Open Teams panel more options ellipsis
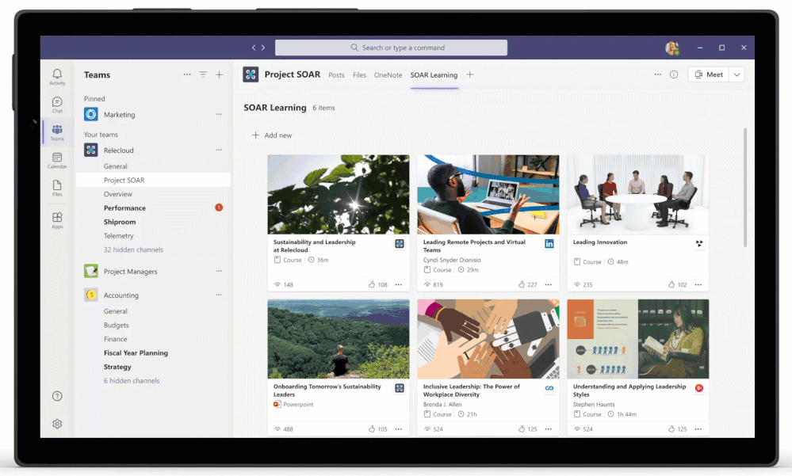The height and width of the screenshot is (476, 792). (x=187, y=74)
